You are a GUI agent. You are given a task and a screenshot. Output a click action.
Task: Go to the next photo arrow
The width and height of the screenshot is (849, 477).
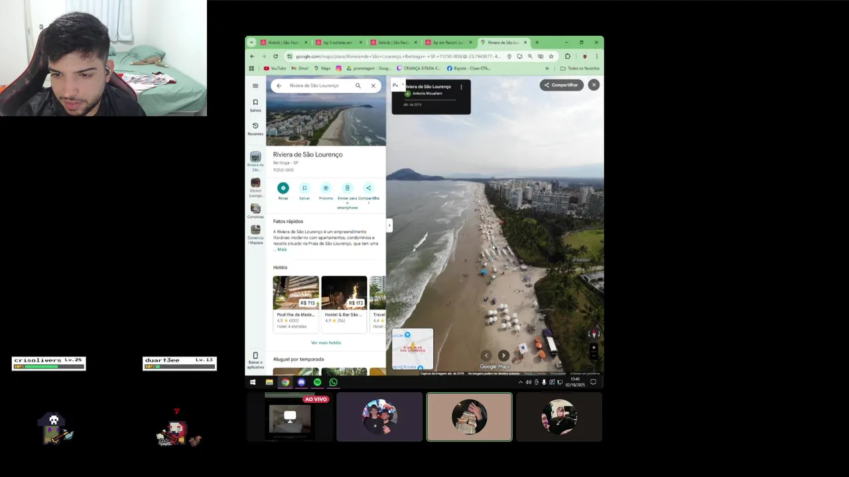pos(504,356)
